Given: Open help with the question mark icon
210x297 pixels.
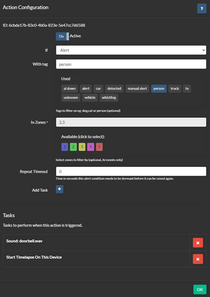Looking at the screenshot, I should click(x=202, y=8).
